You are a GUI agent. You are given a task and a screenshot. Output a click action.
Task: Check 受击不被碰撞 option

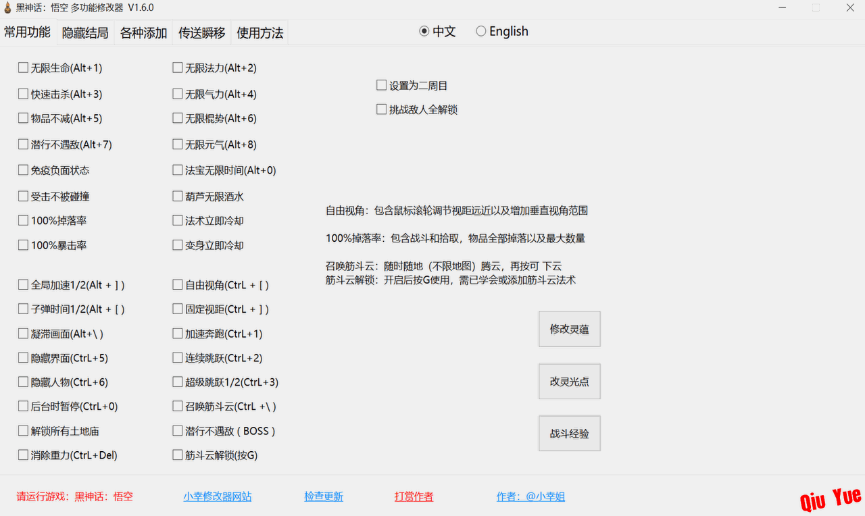(24, 197)
